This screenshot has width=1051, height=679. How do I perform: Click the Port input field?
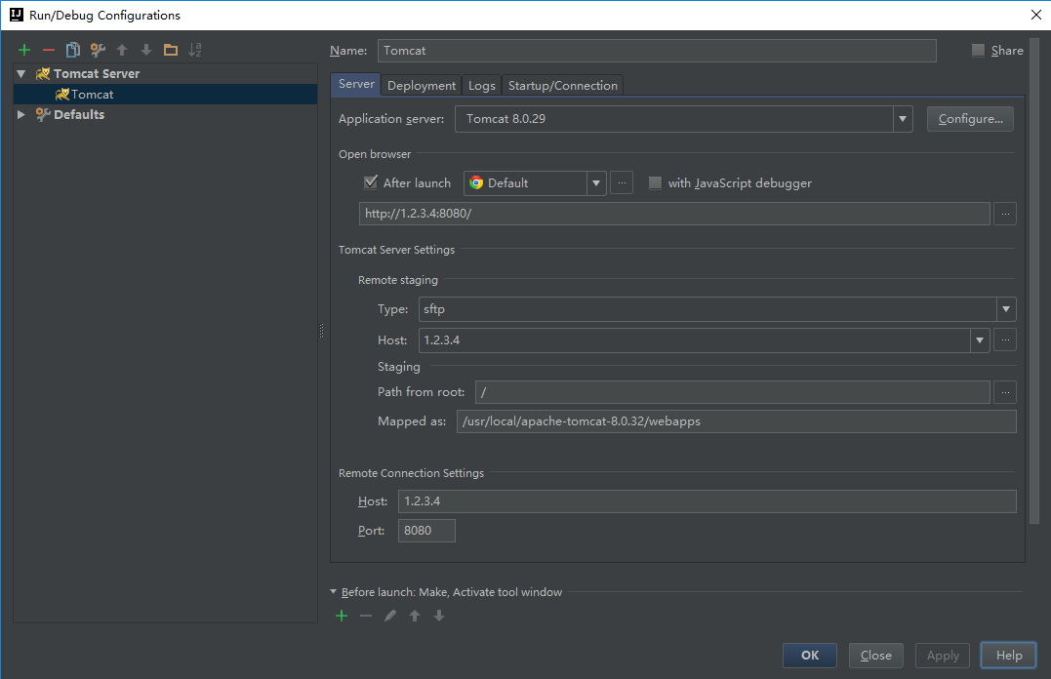coord(426,531)
